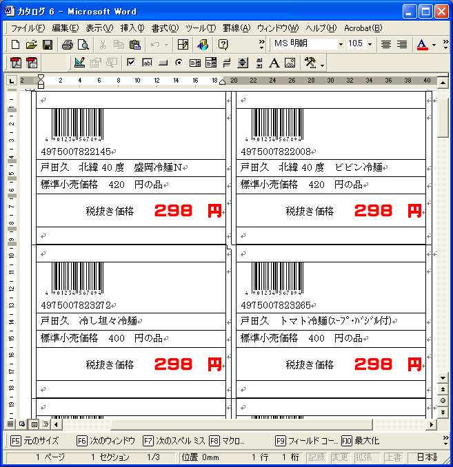Click the F5 元のサイズ button
Image resolution: width=453 pixels, height=467 pixels.
coord(34,441)
